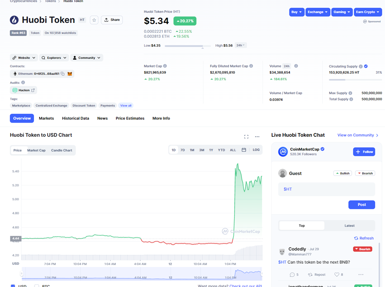
Task: Open chart more options ellipsis
Action: [x=257, y=137]
